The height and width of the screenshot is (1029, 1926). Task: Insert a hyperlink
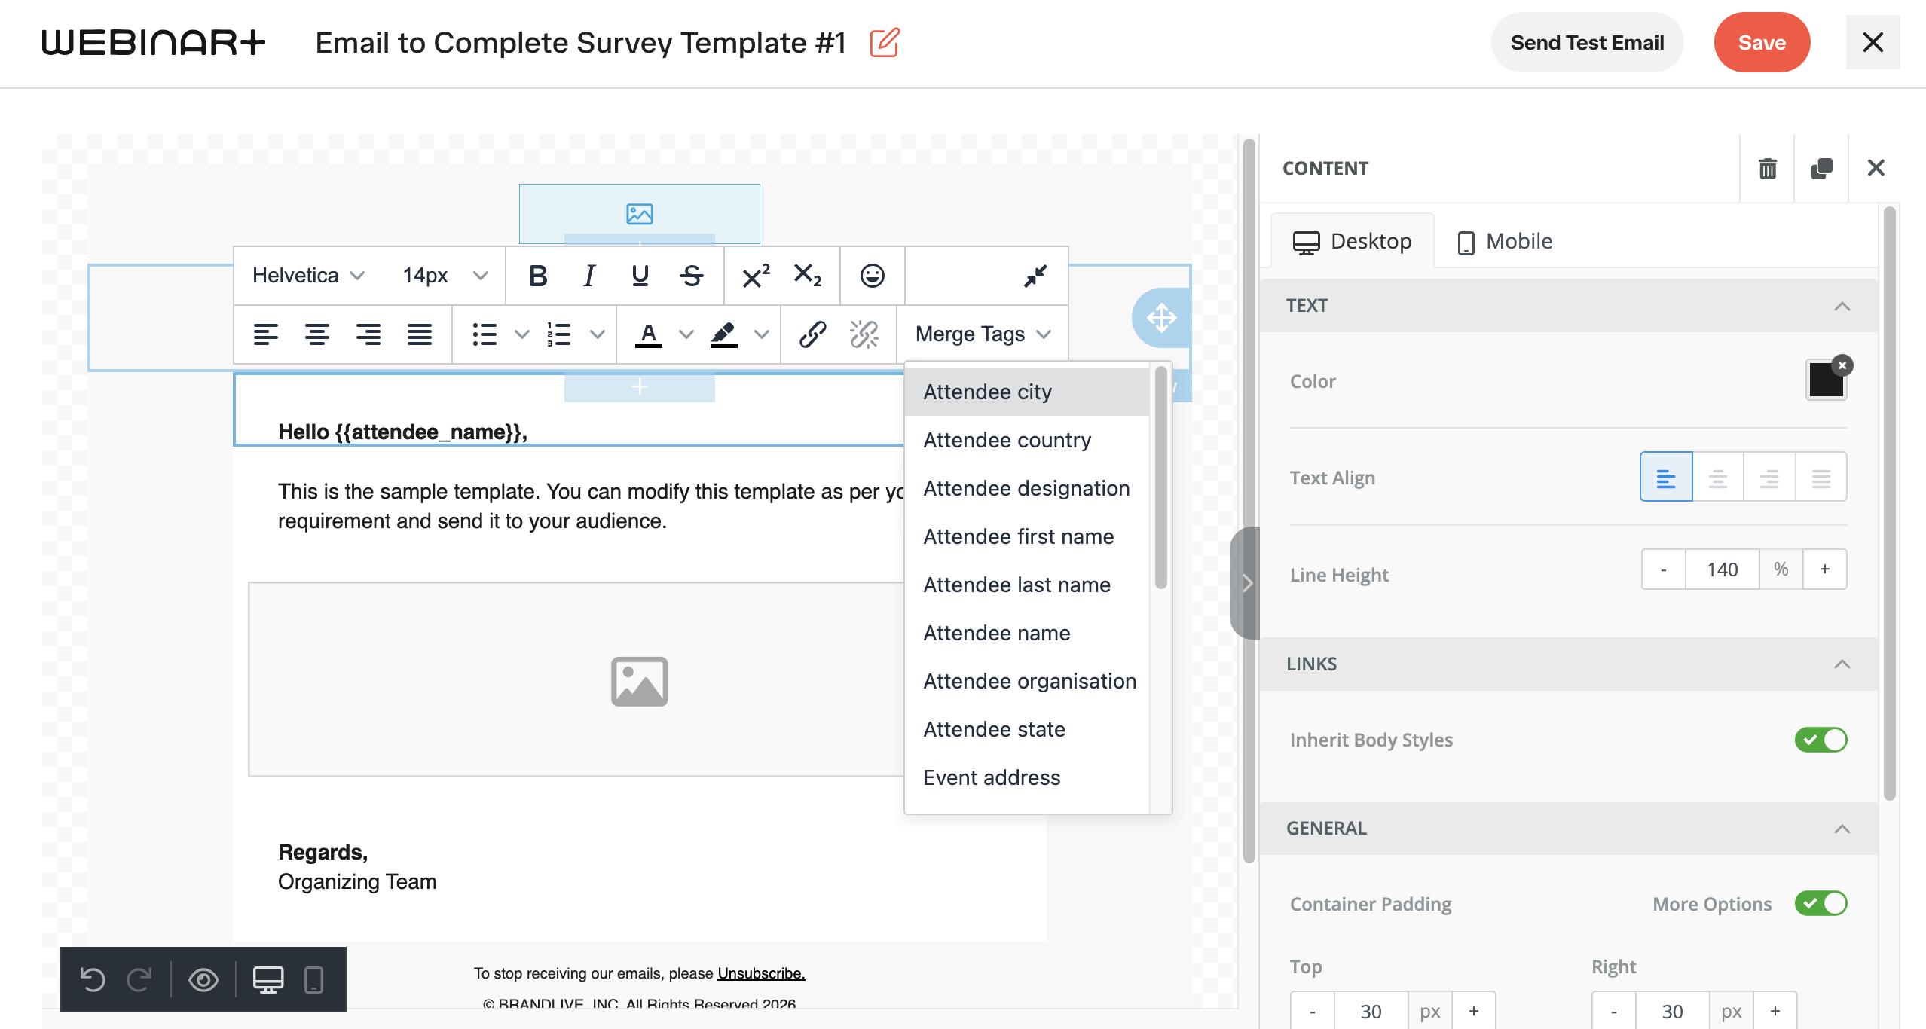coord(813,334)
